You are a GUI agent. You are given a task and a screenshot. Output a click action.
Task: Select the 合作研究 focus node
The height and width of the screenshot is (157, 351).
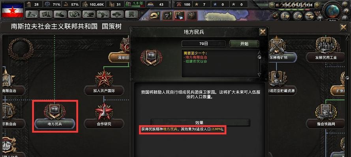point(104,124)
